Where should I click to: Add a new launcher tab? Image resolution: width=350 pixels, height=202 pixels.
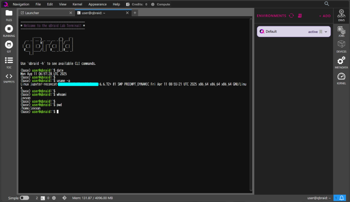click(135, 13)
